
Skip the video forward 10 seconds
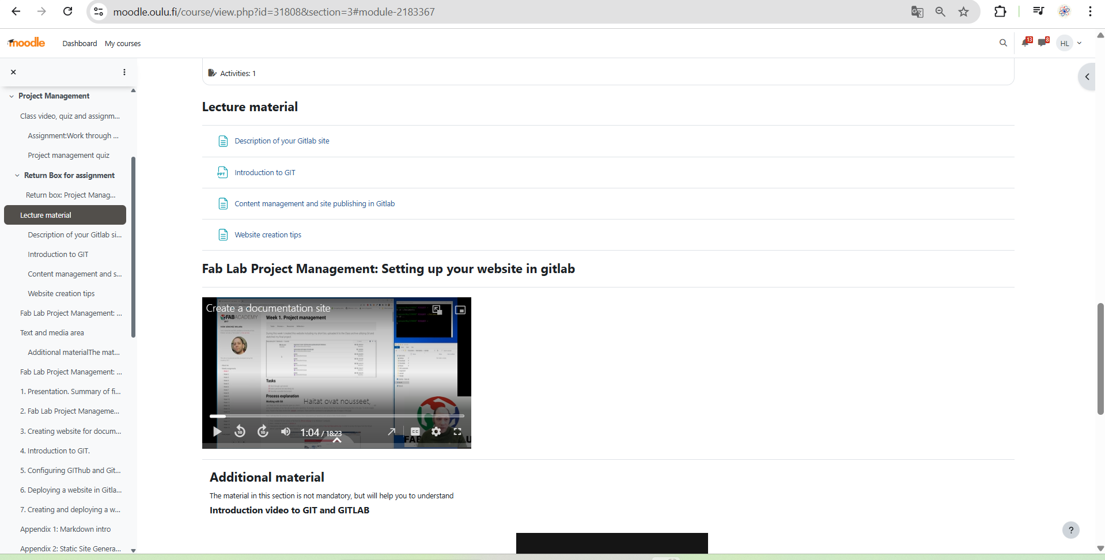tap(263, 432)
